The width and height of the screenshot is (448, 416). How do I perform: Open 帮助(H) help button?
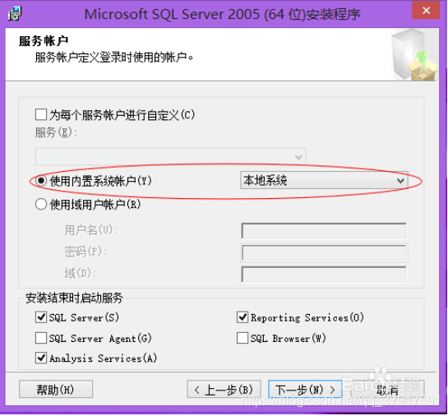click(56, 389)
